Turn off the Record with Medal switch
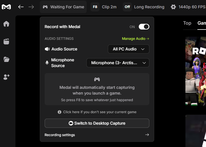The image size is (206, 147). coord(144,27)
